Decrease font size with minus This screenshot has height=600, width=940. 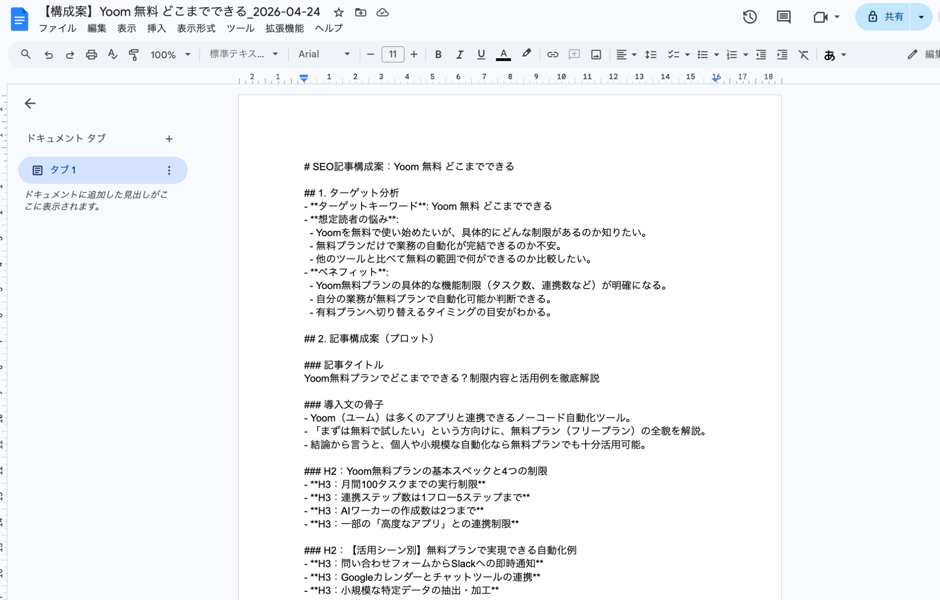371,55
